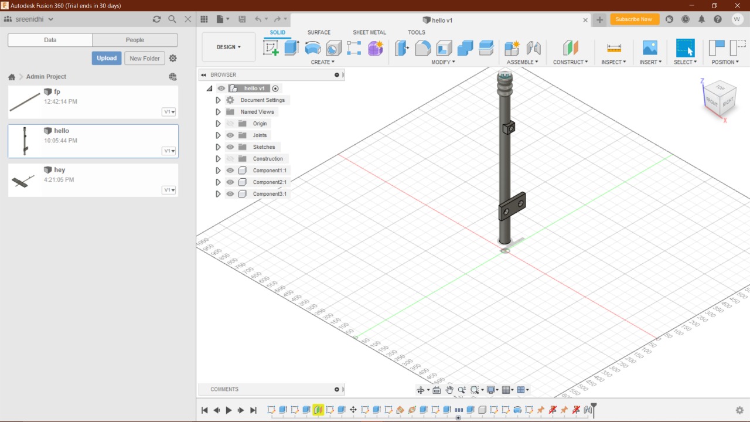Toggle visibility of the Sketches folder
The image size is (750, 422).
[x=230, y=147]
